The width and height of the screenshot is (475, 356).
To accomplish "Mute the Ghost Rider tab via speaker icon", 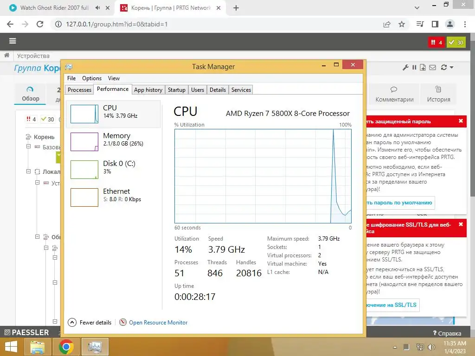I will (97, 8).
